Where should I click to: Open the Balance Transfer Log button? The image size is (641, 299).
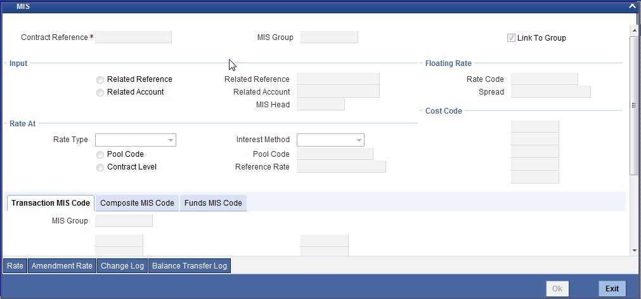coord(190,266)
